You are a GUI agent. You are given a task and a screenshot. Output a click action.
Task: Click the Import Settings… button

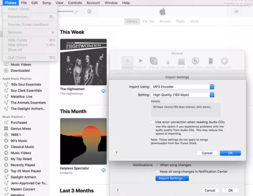coord(172,178)
